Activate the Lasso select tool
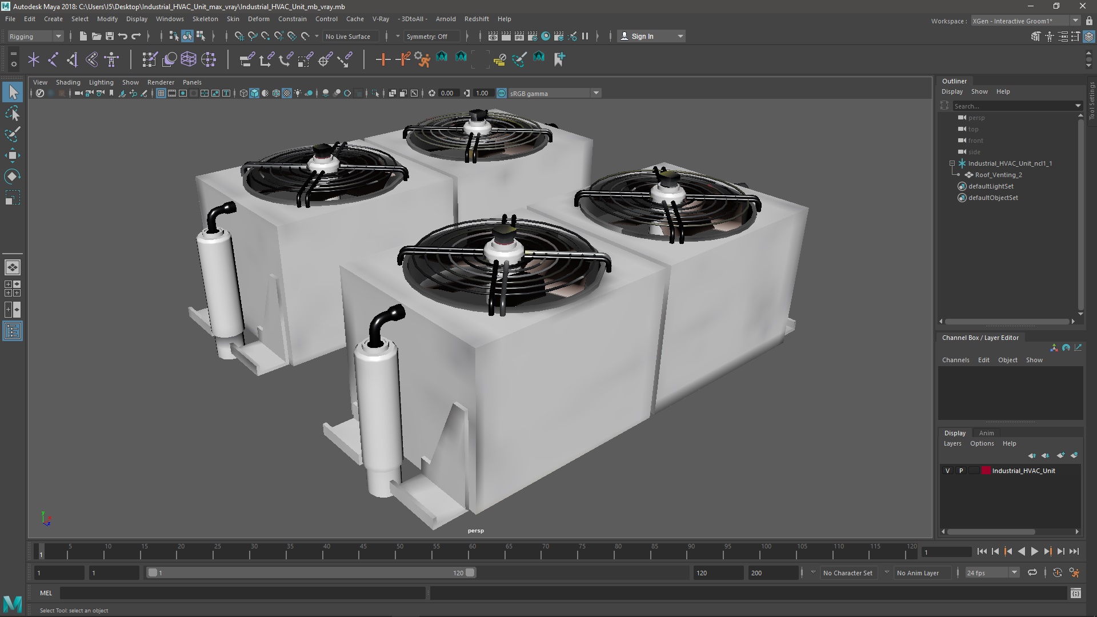The image size is (1097, 617). point(13,114)
